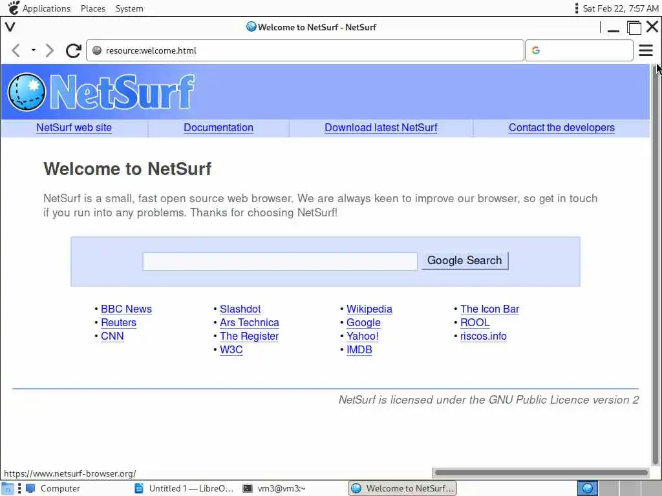Viewport: 662px width, 496px height.
Task: Focus the toolbar web search field
Action: tap(579, 50)
